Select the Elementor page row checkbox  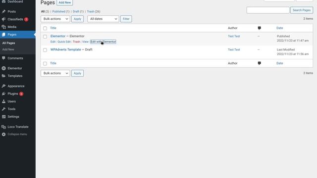pos(45,37)
